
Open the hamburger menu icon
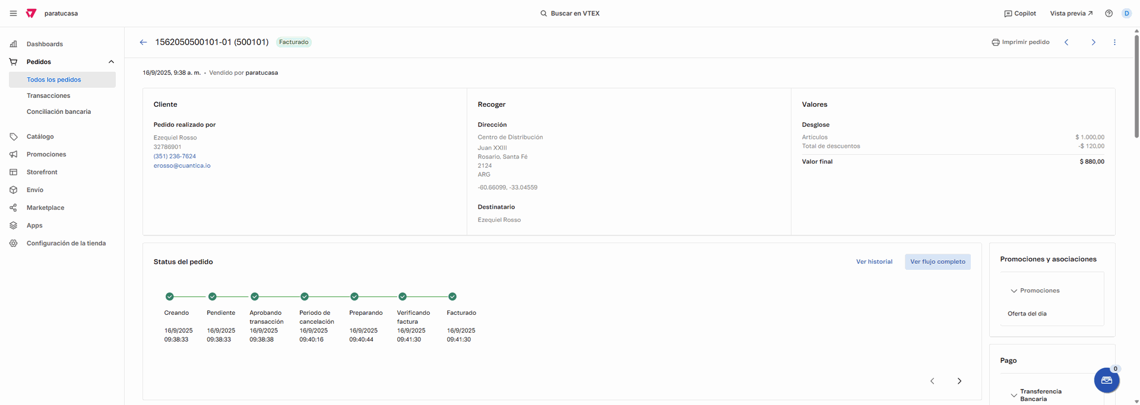[x=13, y=13]
